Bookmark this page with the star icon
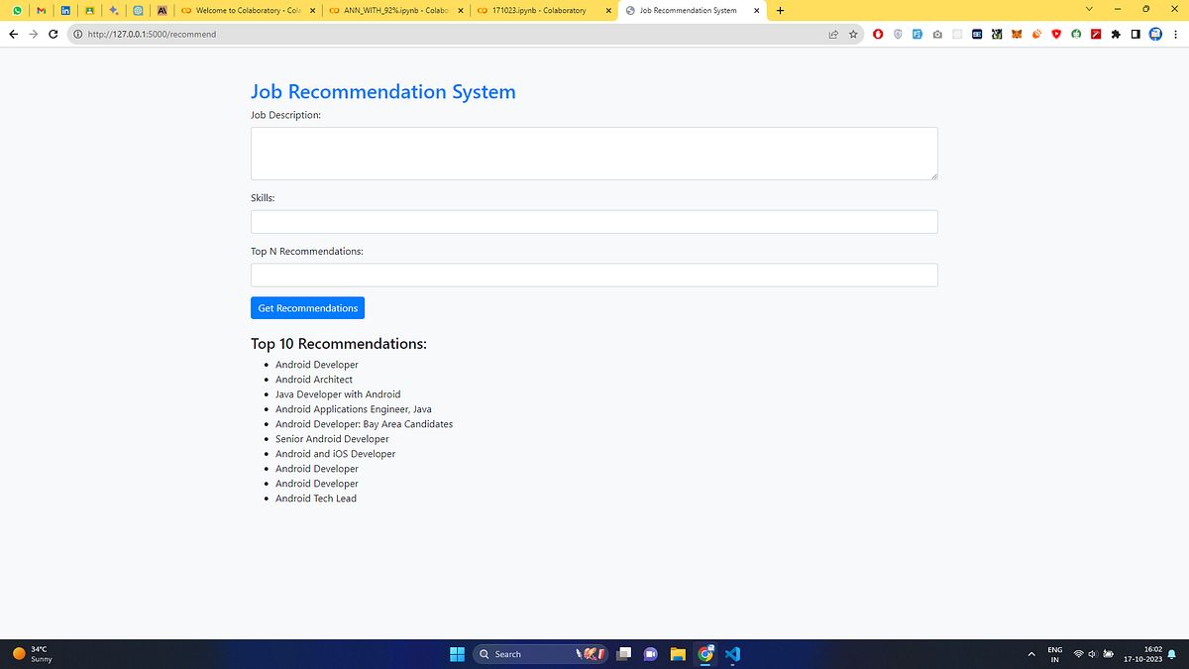This screenshot has width=1189, height=669. (x=853, y=33)
